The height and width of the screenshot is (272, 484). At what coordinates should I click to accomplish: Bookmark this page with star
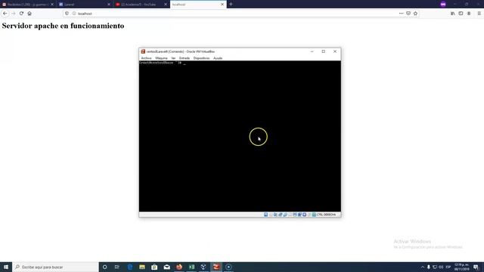pos(415,14)
